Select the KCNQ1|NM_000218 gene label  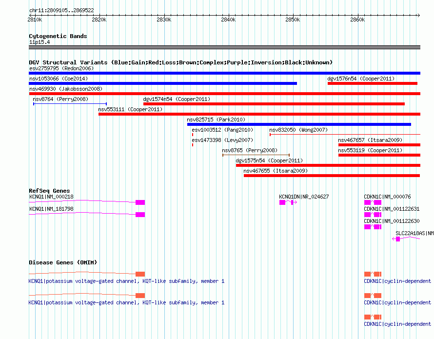[x=52, y=197]
